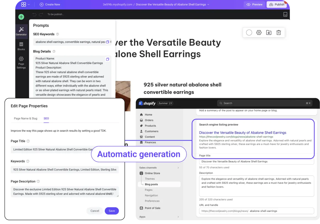
Task: Select Blog posts in Online Store menu
Action: tap(151, 184)
